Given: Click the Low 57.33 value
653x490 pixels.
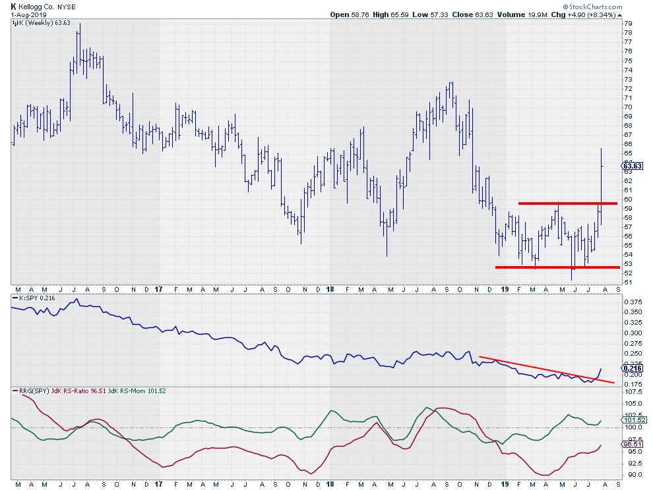Looking at the screenshot, I should [430, 14].
